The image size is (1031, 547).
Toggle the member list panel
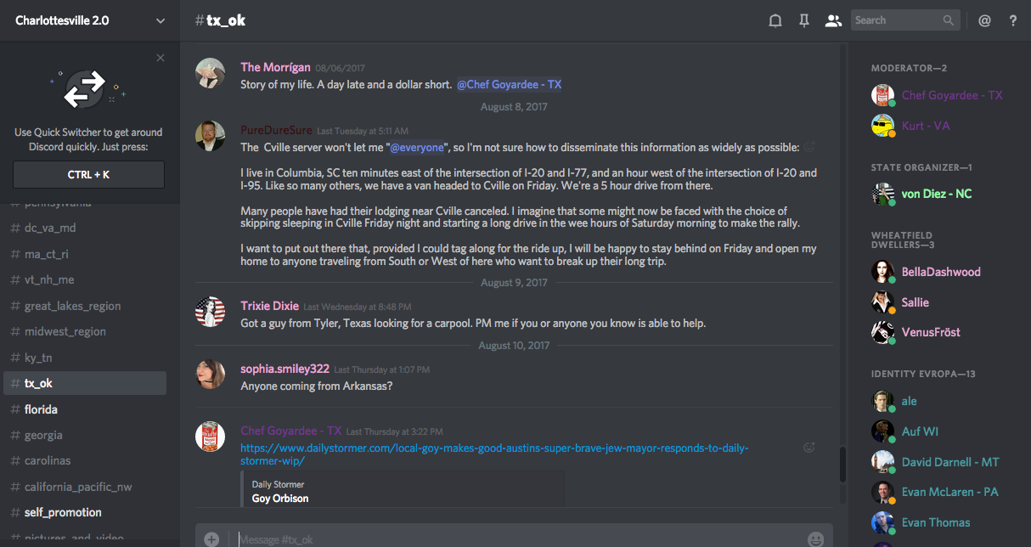pyautogui.click(x=832, y=20)
